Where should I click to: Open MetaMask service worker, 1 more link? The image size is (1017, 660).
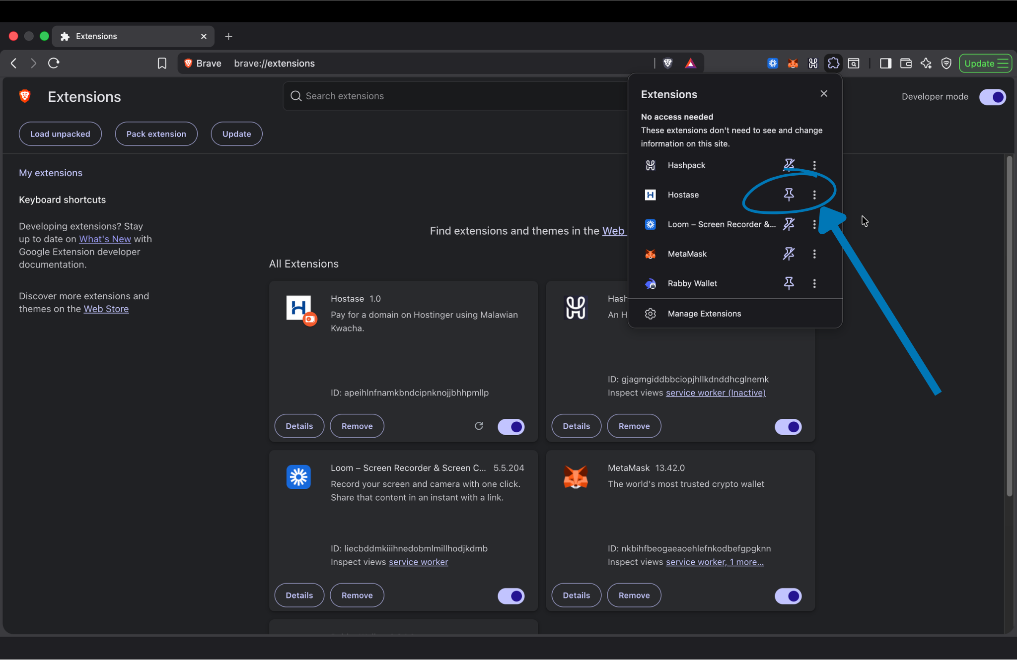point(715,562)
